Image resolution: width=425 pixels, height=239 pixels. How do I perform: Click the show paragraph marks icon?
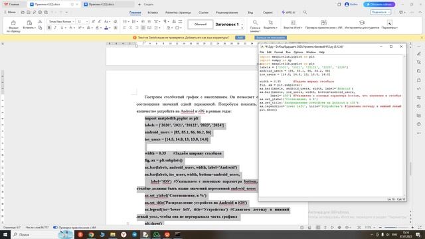[x=165, y=21]
